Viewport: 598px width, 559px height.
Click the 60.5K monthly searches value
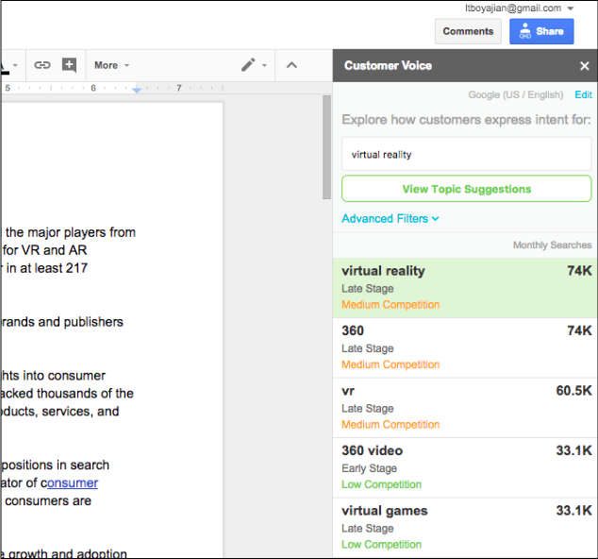pyautogui.click(x=573, y=391)
